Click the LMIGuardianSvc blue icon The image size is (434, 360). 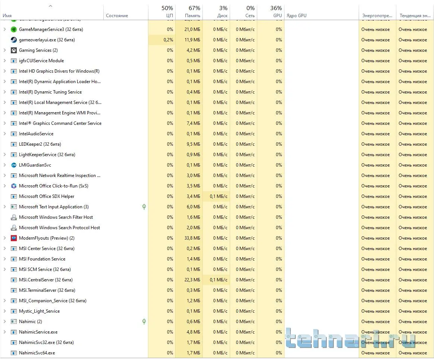(13, 165)
